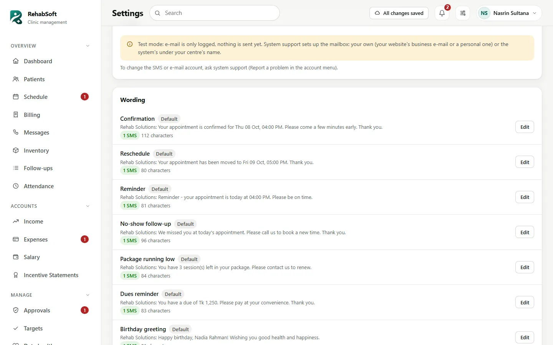553x345 pixels.
Task: Click the search magnifier icon
Action: (157, 13)
